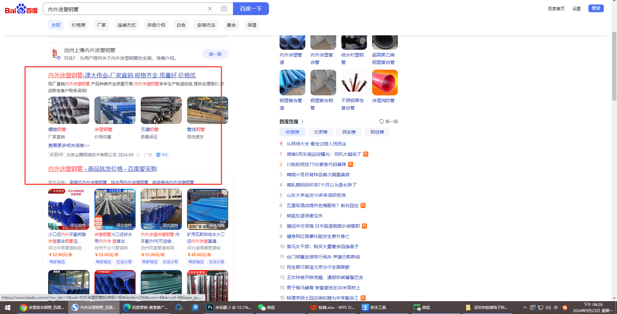Open the WPS 铨棋.xlsx taskbar item
Viewport: 617px width, 314px height.
pos(332,308)
